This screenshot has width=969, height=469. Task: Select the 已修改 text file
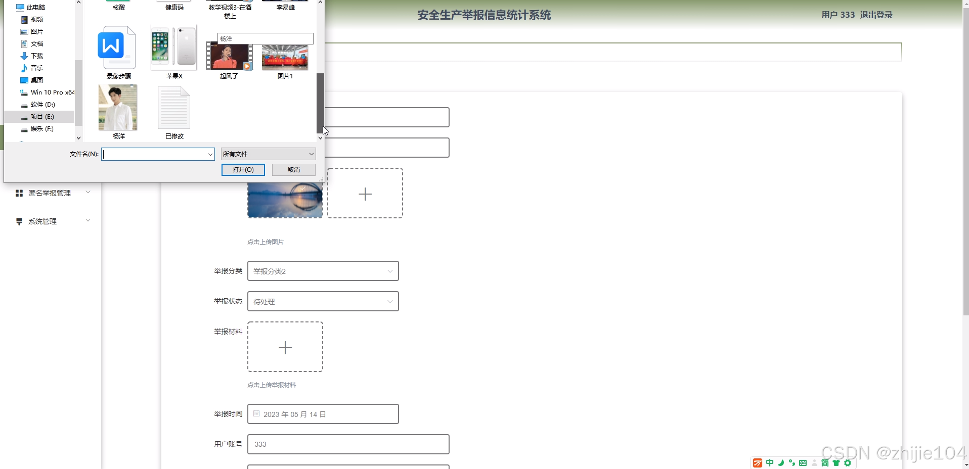pyautogui.click(x=174, y=112)
